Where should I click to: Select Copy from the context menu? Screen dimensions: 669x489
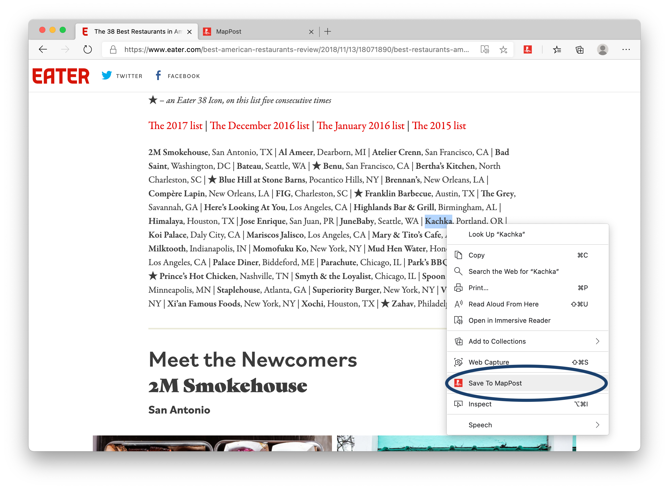pyautogui.click(x=528, y=255)
